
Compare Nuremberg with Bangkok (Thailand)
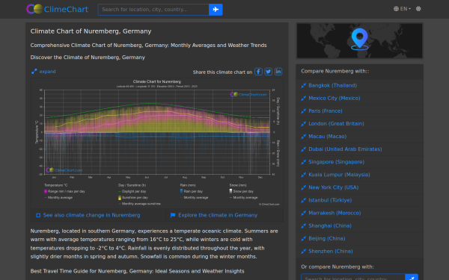(x=332, y=85)
